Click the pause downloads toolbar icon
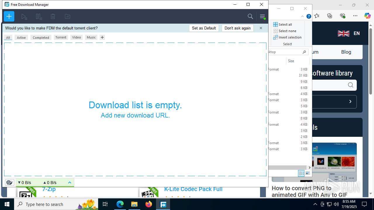 point(39,17)
